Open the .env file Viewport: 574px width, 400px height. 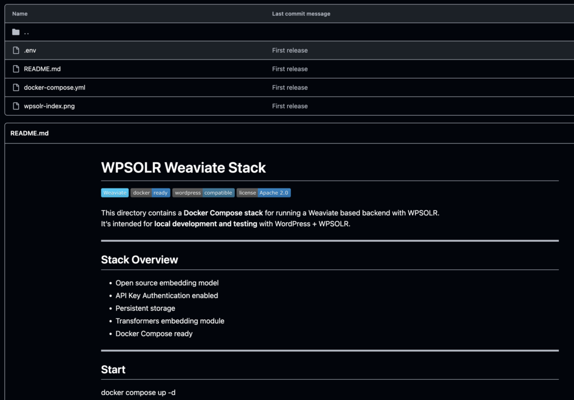(x=30, y=50)
